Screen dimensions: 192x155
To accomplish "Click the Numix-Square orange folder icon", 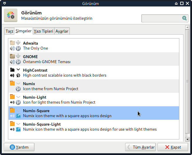I will (12, 110).
